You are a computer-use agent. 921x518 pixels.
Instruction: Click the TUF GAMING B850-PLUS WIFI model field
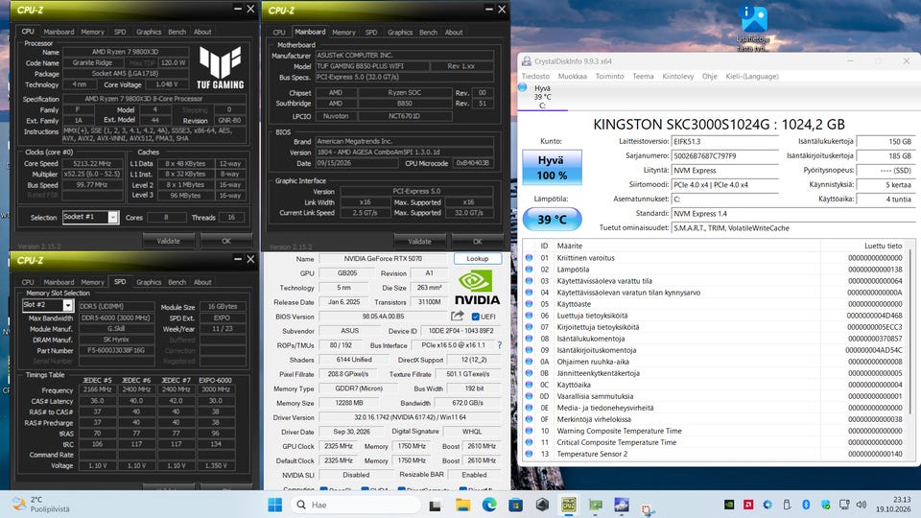click(372, 66)
